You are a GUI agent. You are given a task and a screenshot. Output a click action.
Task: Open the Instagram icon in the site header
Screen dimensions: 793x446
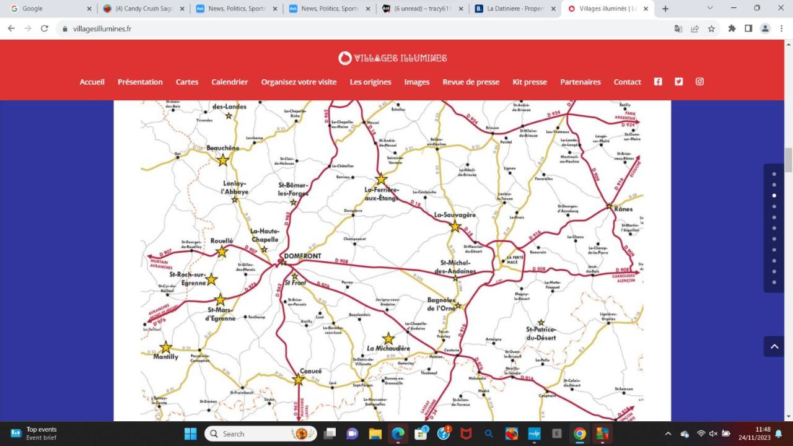coord(699,82)
